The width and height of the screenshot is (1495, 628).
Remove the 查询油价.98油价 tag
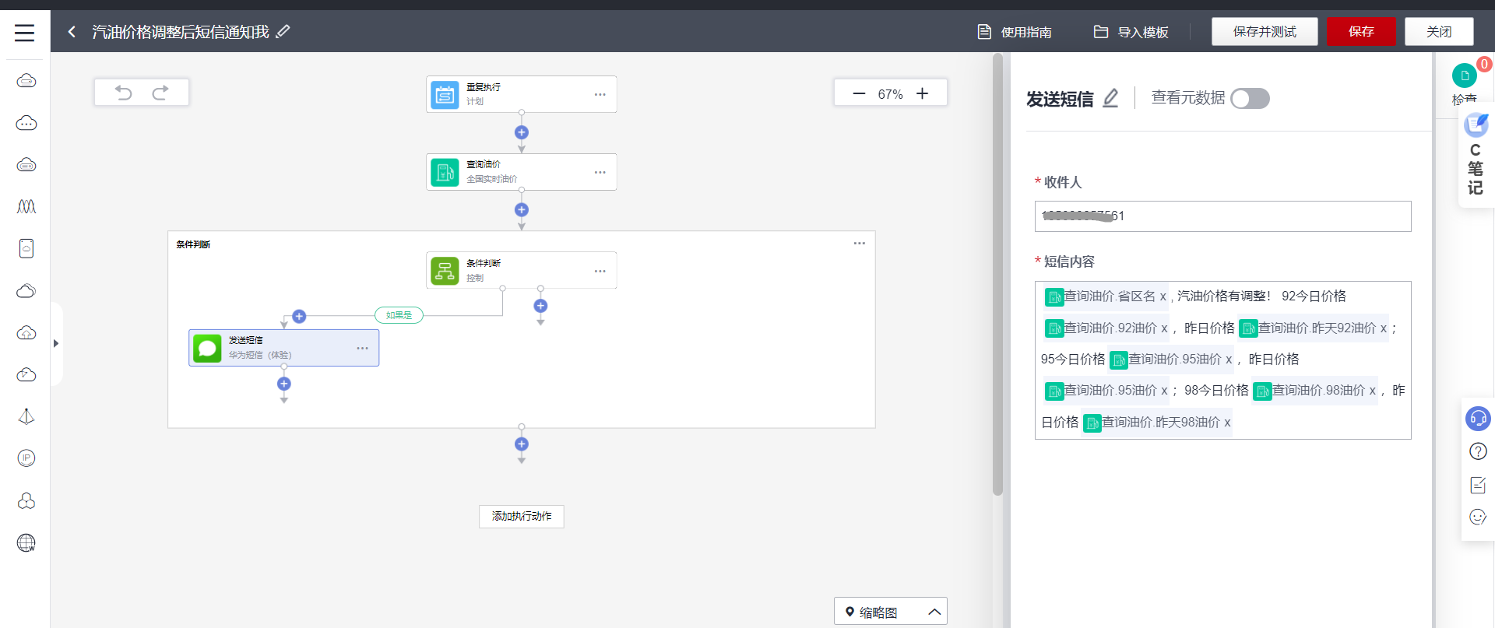[x=1372, y=391]
